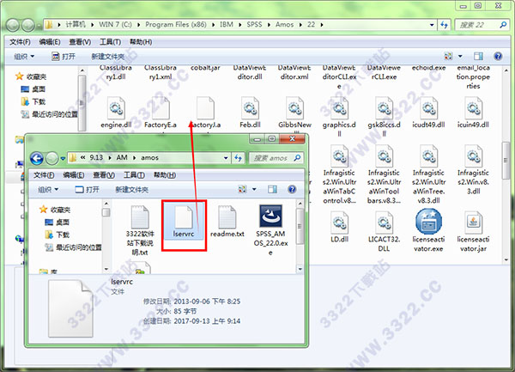
Task: Select FactoryE file icon in back window
Action: 161,108
